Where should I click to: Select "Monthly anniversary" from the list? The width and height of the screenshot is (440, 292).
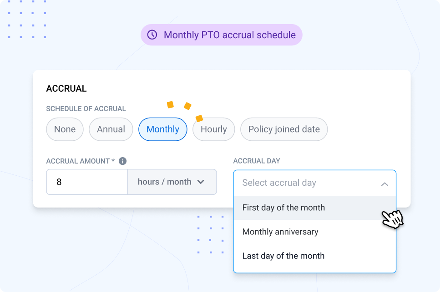[279, 232]
